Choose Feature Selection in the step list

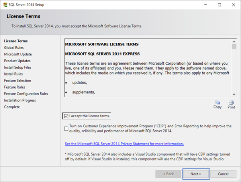pyautogui.click(x=18, y=81)
